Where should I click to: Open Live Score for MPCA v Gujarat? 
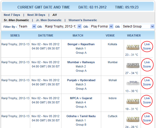pos(147,101)
